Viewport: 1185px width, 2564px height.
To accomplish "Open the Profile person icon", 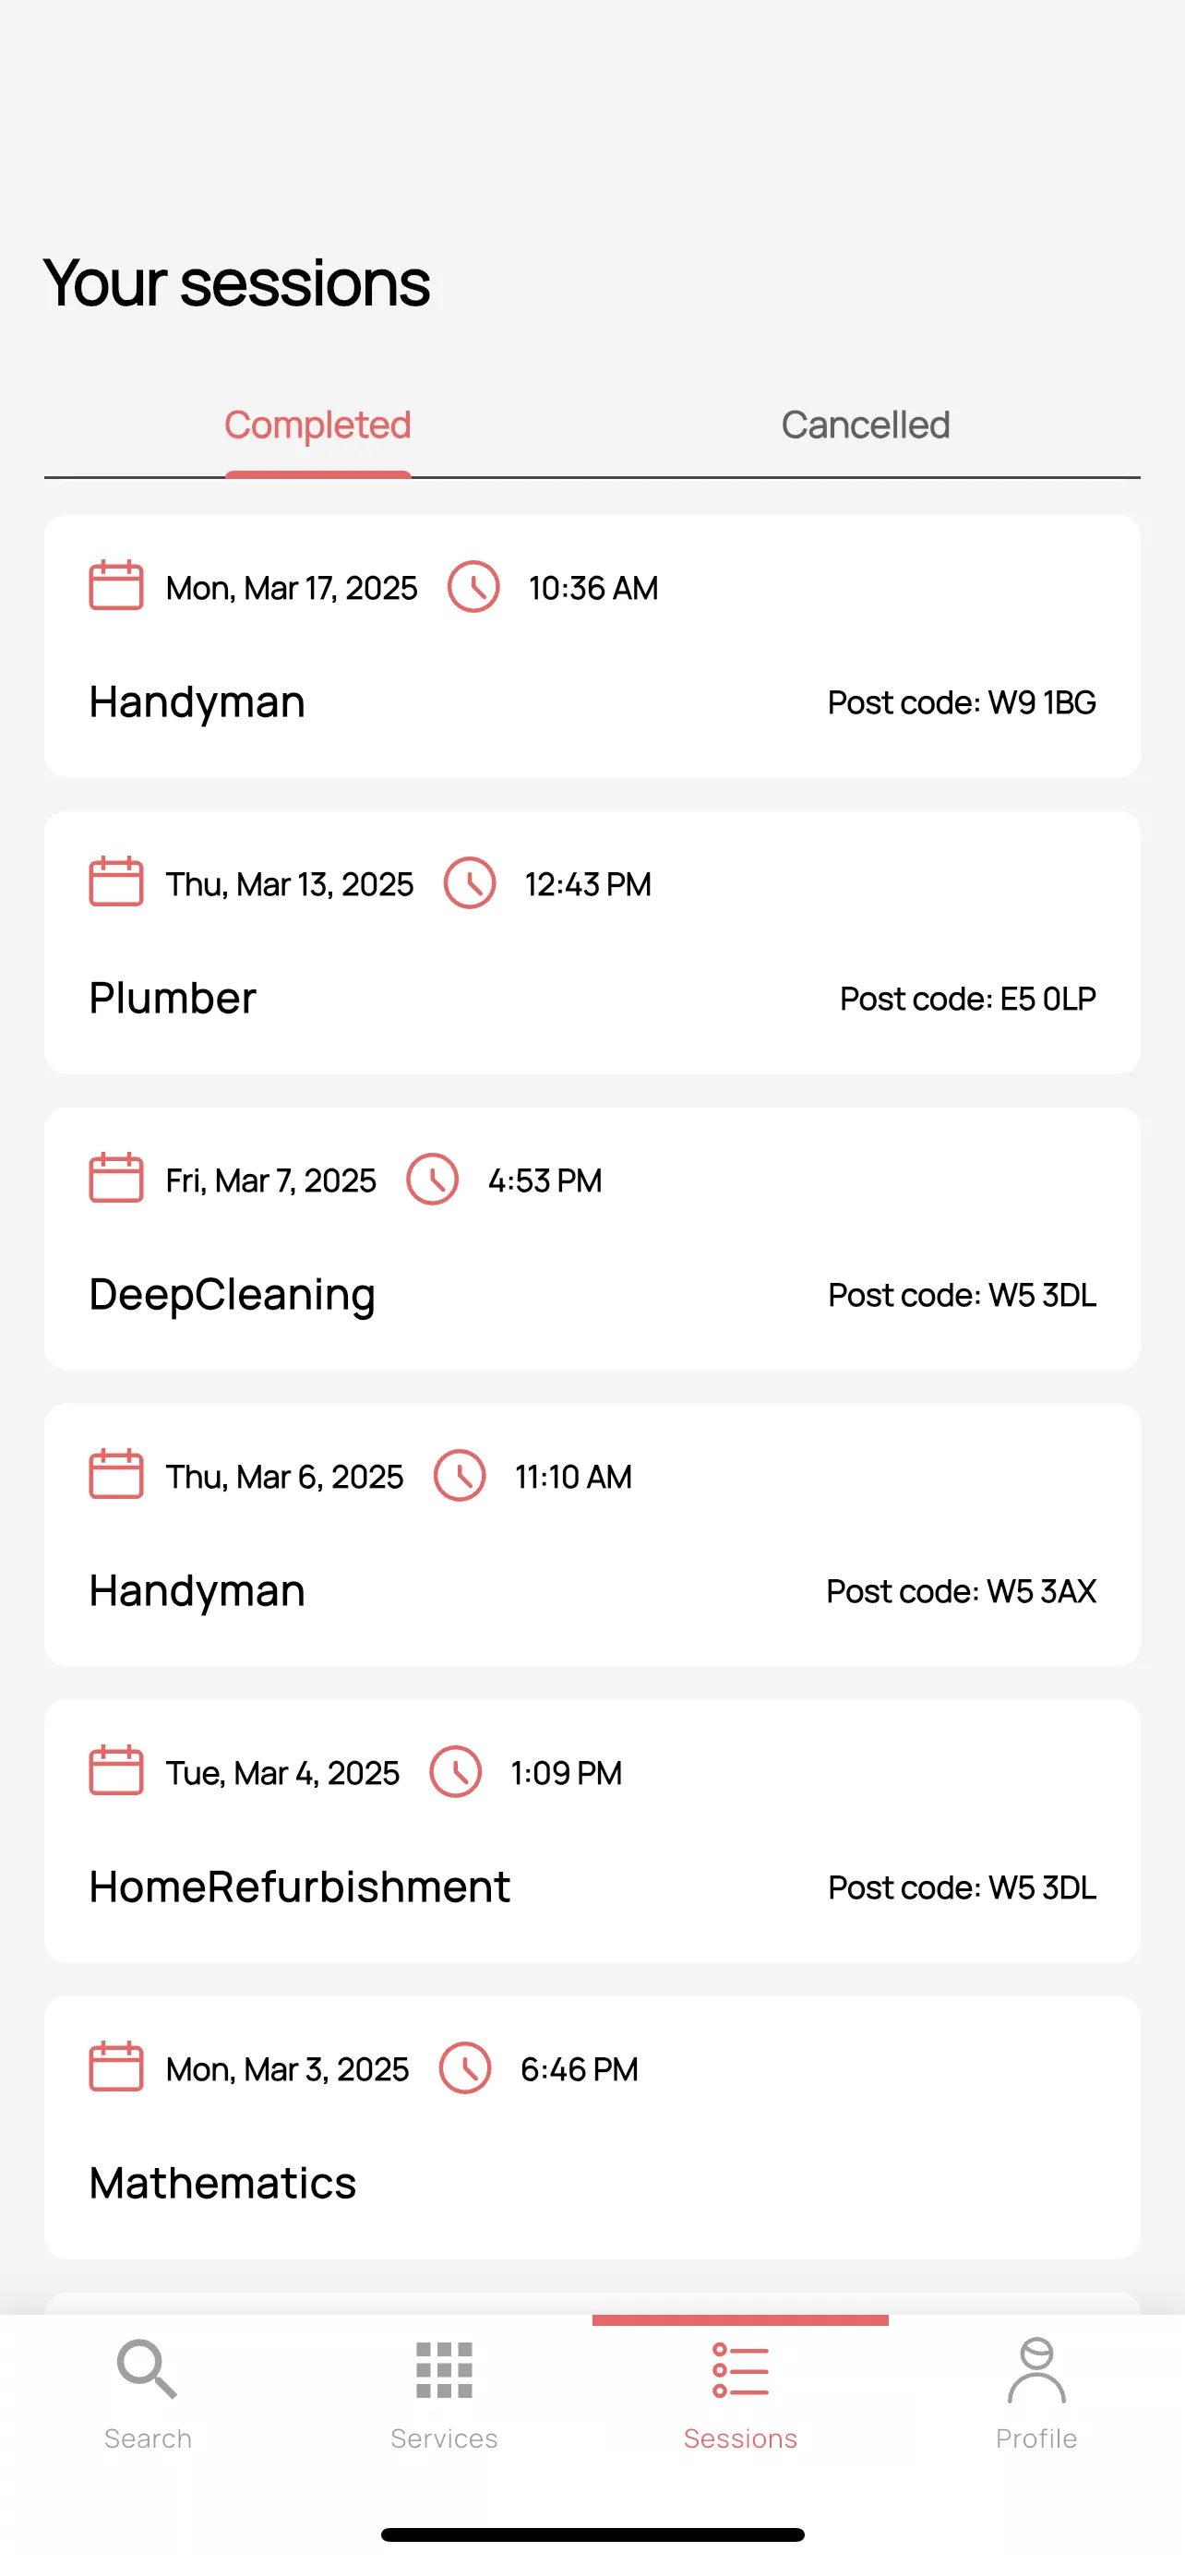I will [1035, 2370].
